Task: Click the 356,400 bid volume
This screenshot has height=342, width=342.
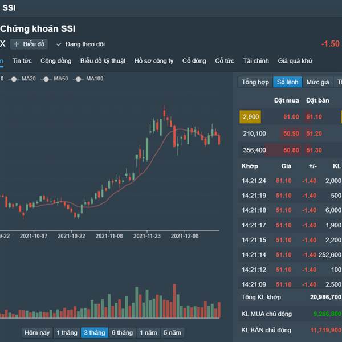Action: point(254,150)
